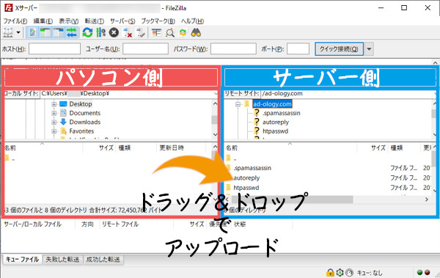Open the Site Manager icon
440x278 pixels.
point(8,33)
